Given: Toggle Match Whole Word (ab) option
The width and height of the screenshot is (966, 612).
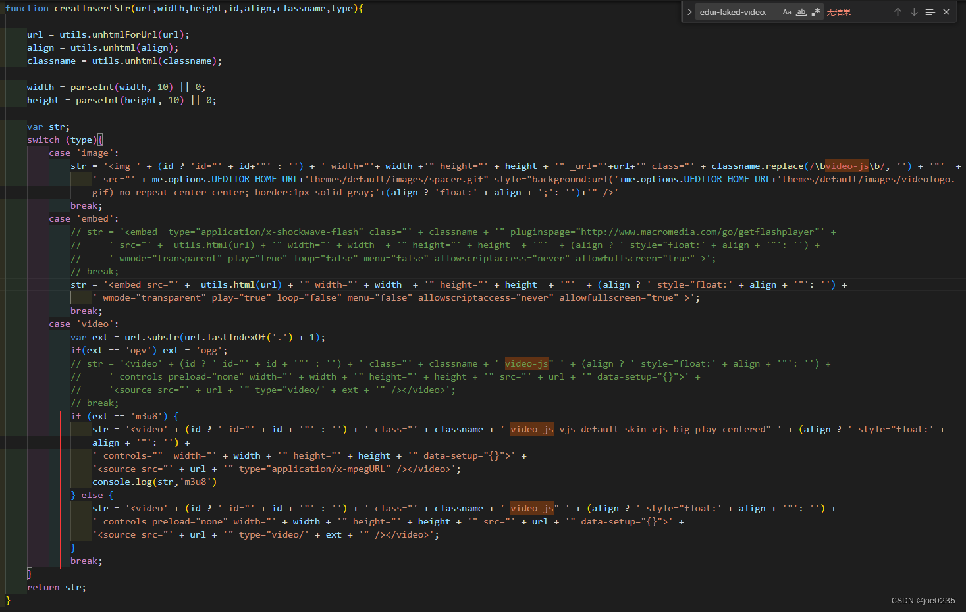Looking at the screenshot, I should 801,12.
